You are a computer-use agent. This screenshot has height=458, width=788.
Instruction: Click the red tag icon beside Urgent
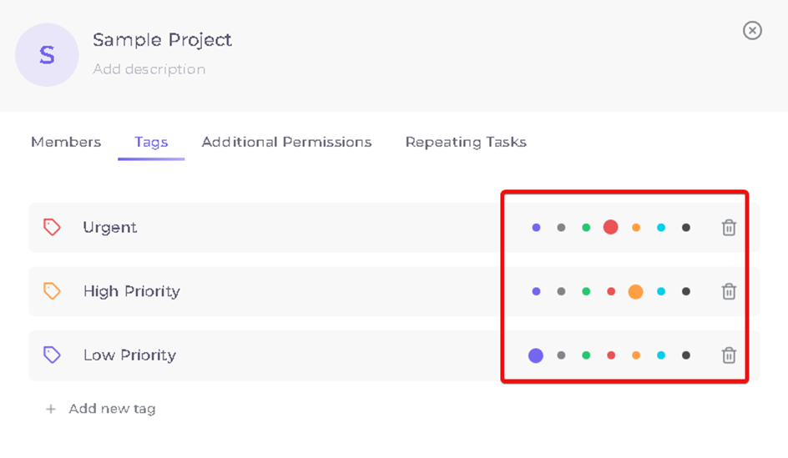click(52, 227)
